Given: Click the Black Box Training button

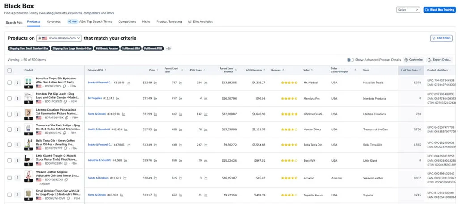Looking at the screenshot, I should click(x=439, y=10).
